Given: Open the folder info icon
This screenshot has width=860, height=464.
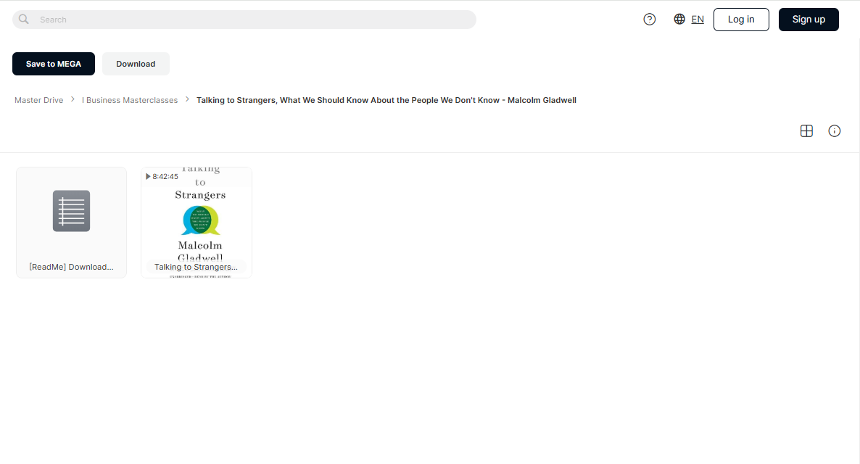Looking at the screenshot, I should 834,130.
